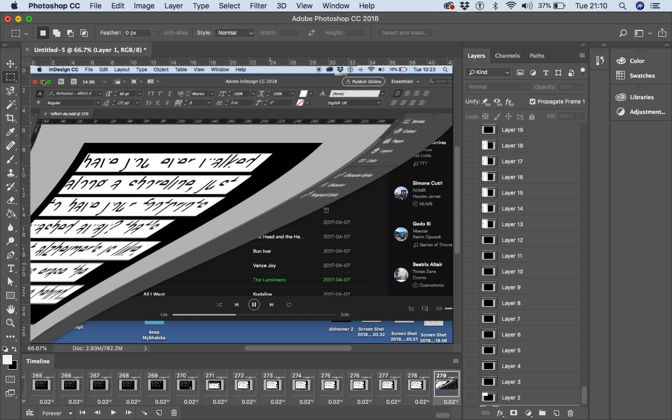The height and width of the screenshot is (420, 672).
Task: Open the Filter menu
Action: pyautogui.click(x=258, y=6)
